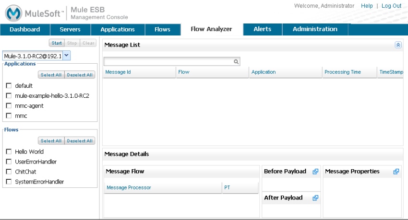
Task: Click the search magnifier icon in Message List
Action: pos(236,61)
